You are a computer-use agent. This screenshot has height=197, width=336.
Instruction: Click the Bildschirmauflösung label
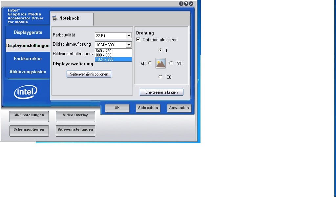pyautogui.click(x=72, y=44)
